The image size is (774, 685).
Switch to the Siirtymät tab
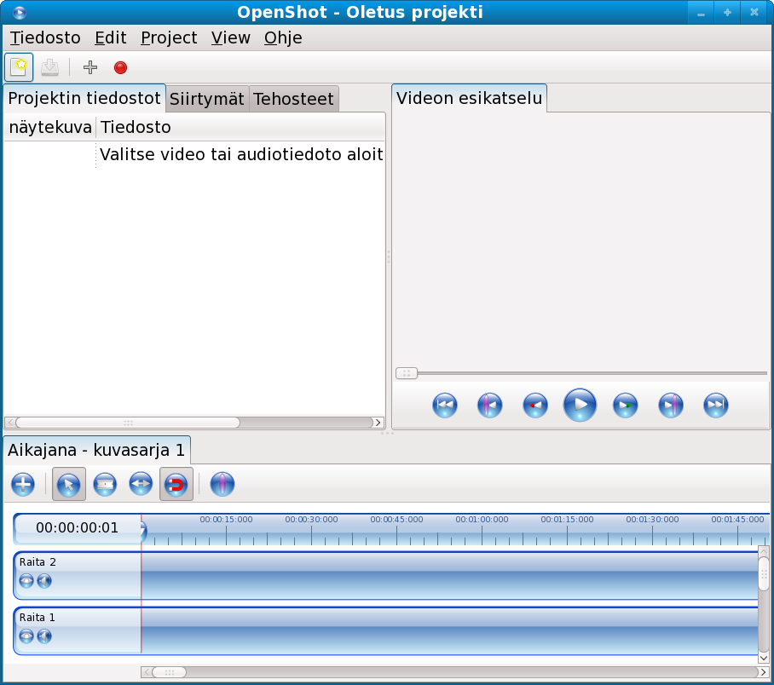pyautogui.click(x=207, y=99)
